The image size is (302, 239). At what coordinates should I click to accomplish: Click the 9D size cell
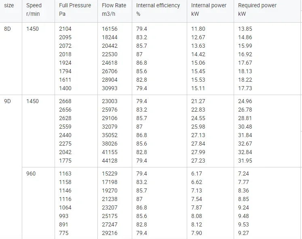coord(8,101)
